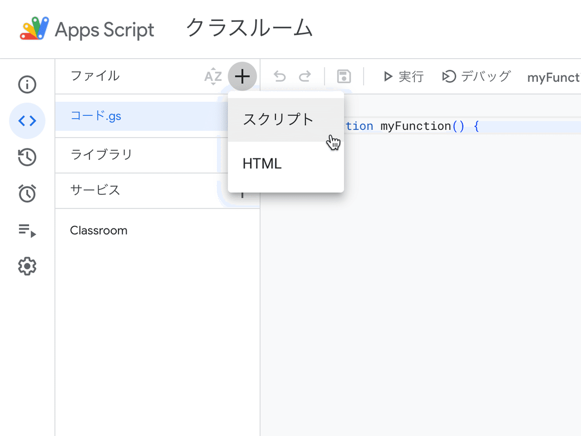Open Project Settings gear icon
The width and height of the screenshot is (581, 436).
(27, 266)
